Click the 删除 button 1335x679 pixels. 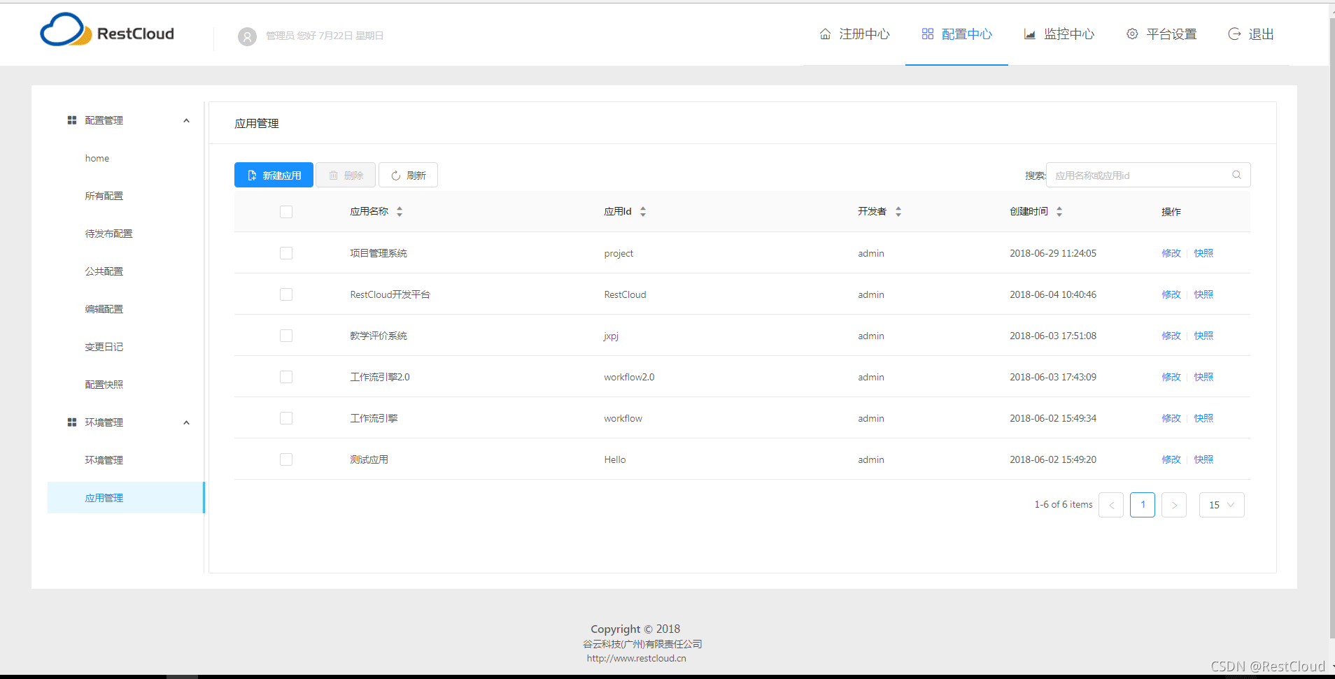coord(346,175)
